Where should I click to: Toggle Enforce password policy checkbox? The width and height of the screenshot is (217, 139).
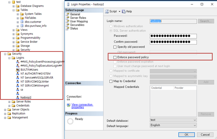pos(115,58)
